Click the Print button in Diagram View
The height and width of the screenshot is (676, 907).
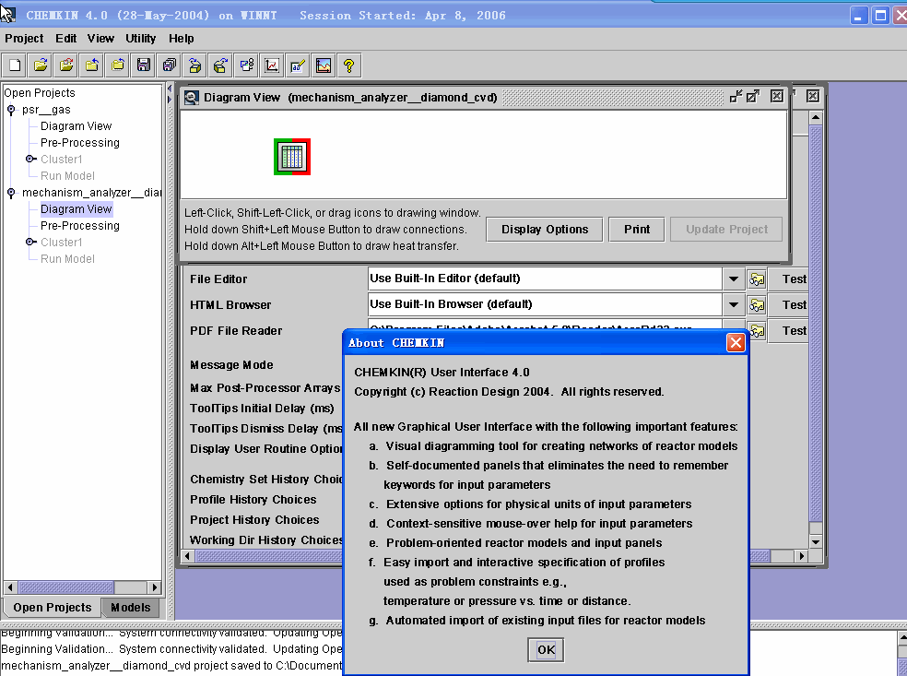(637, 230)
